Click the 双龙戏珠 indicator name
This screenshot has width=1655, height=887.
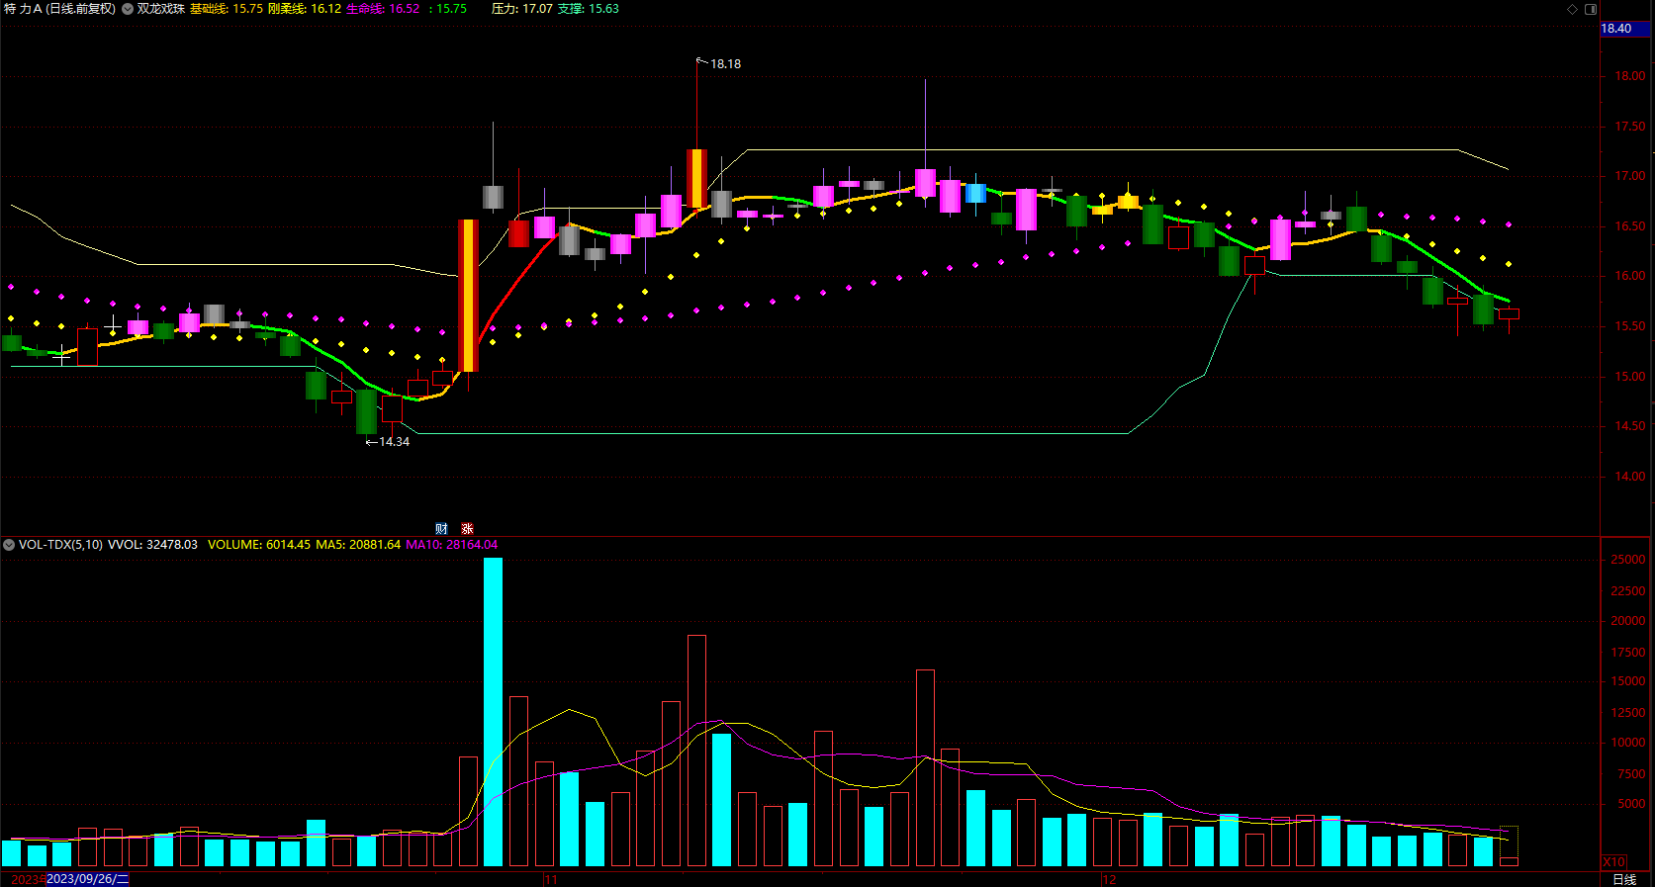[x=161, y=9]
